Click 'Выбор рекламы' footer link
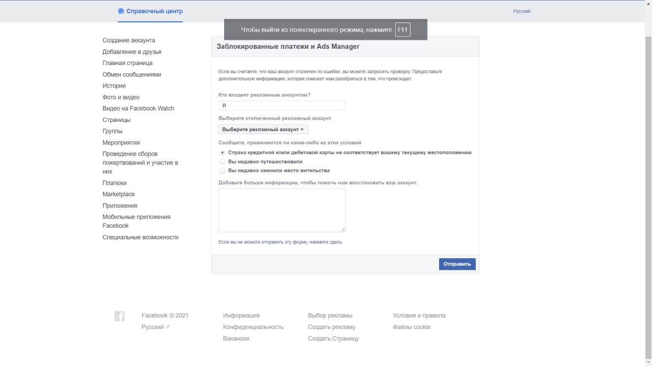This screenshot has height=366, width=652. point(330,316)
